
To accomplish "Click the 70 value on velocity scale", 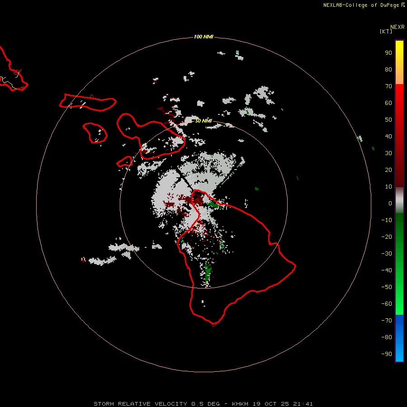I will (x=388, y=86).
